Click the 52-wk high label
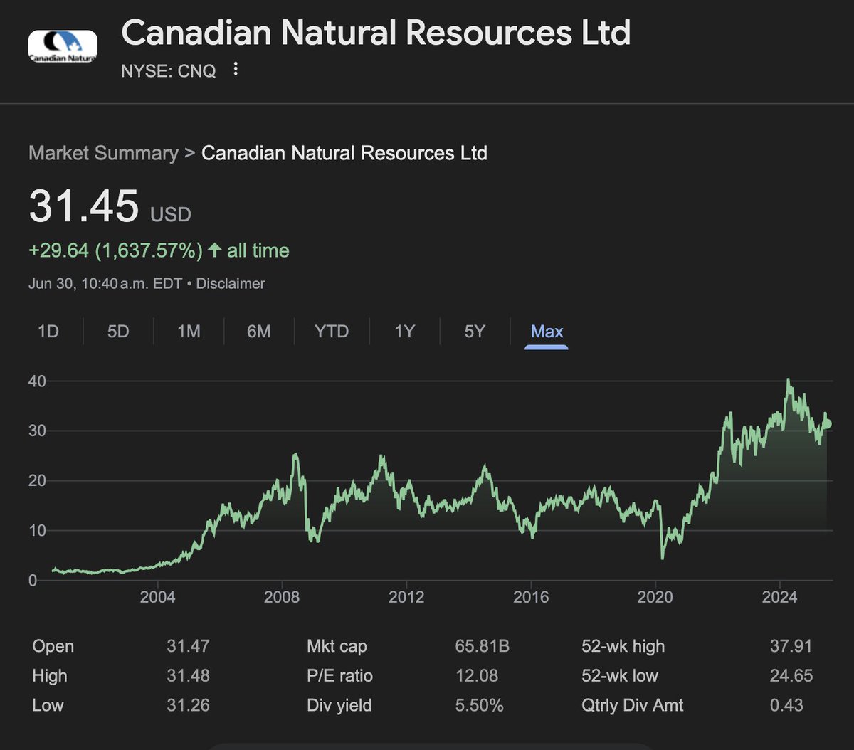Image resolution: width=854 pixels, height=750 pixels. 623,647
